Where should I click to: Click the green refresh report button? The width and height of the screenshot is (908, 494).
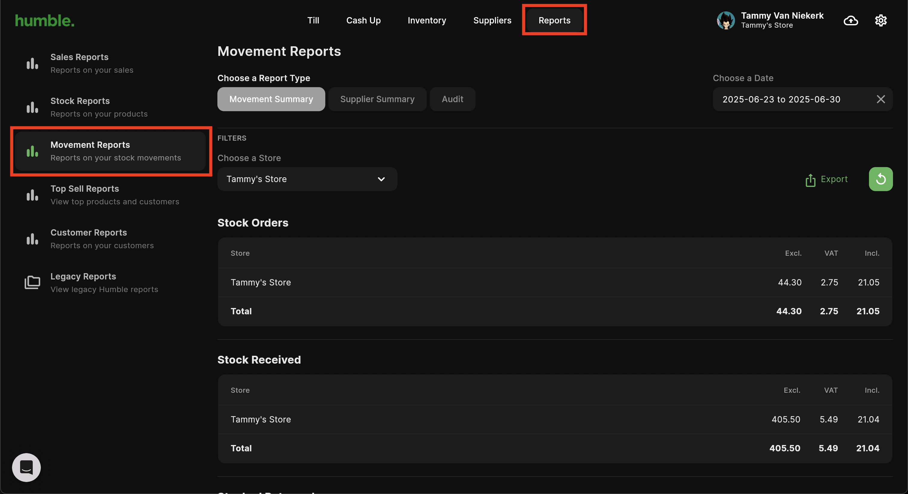880,179
